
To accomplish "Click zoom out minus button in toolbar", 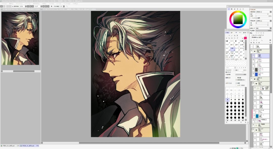I will tap(28, 6).
